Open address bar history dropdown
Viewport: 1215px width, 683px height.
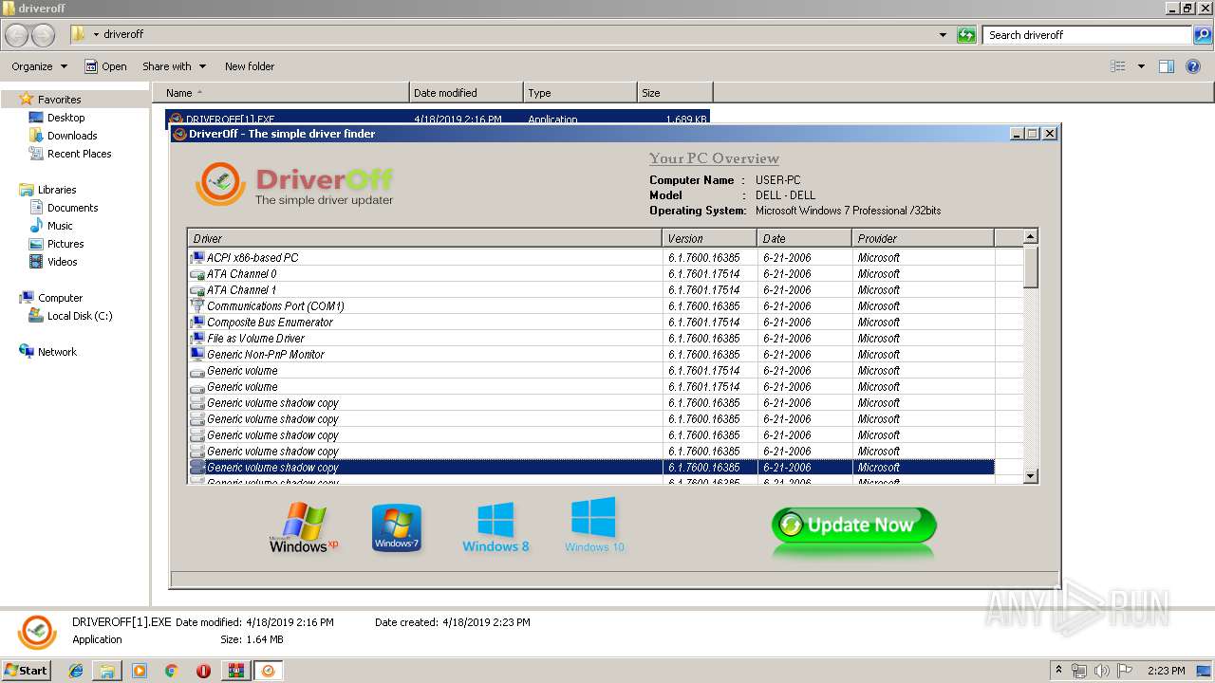pos(943,35)
